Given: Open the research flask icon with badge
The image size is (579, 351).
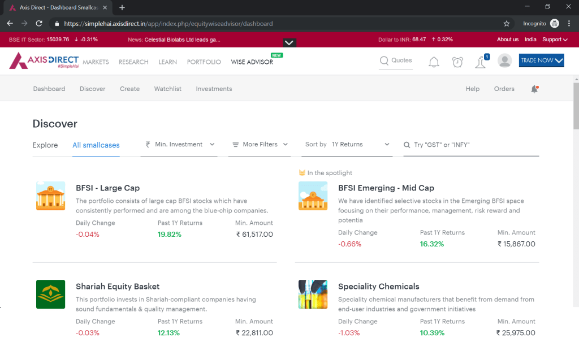Looking at the screenshot, I should pos(482,61).
